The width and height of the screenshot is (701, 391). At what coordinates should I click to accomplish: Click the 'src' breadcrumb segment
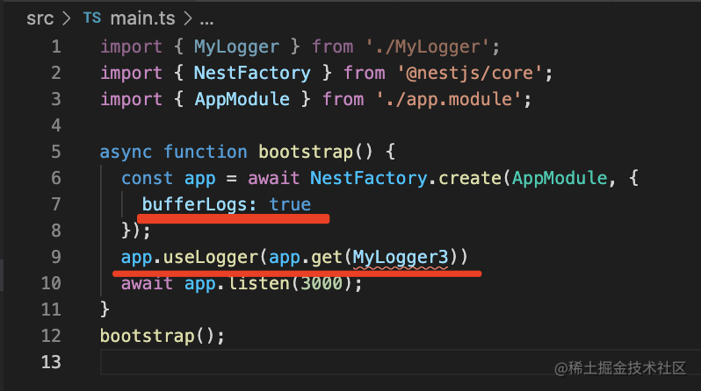40,18
